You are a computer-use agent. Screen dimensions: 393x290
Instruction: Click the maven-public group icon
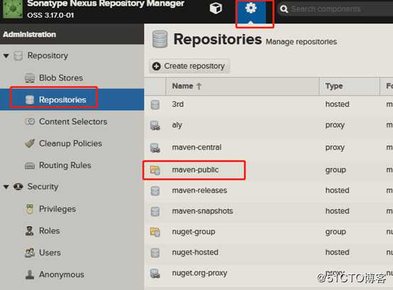point(155,170)
